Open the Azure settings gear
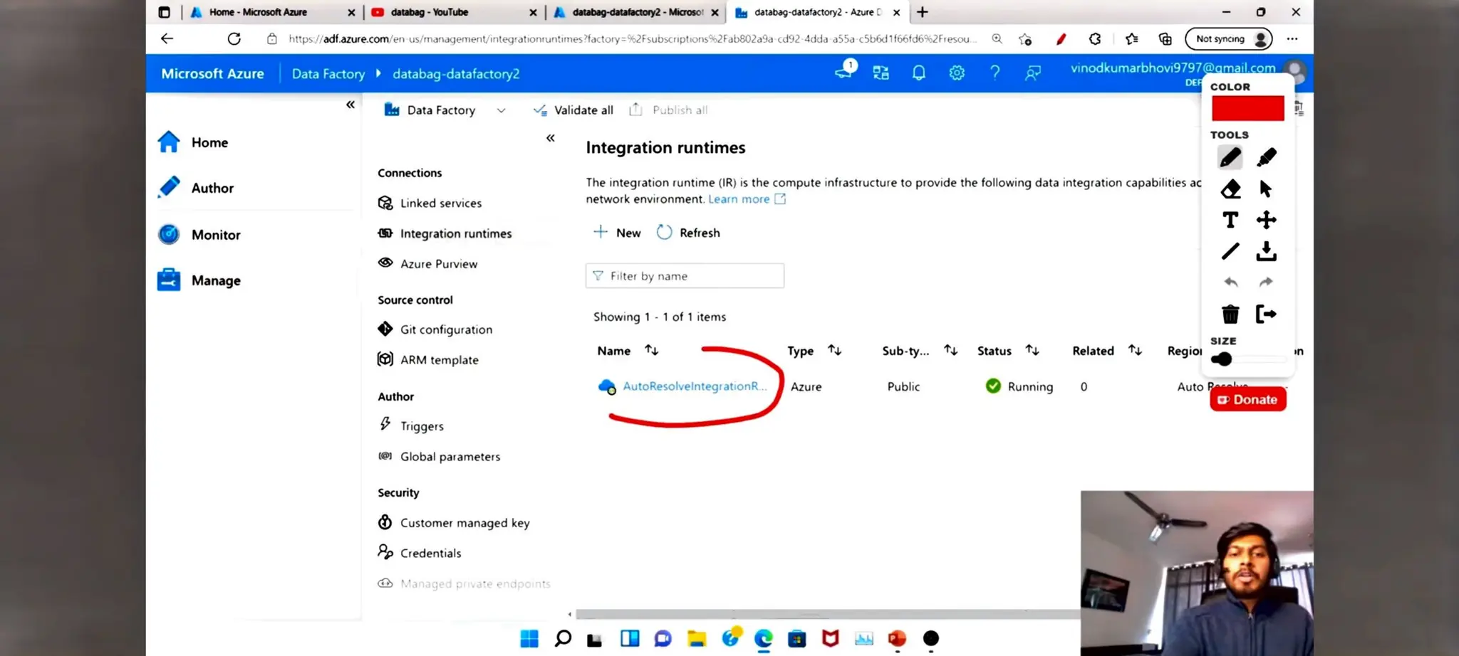Viewport: 1459px width, 656px height. coord(957,73)
